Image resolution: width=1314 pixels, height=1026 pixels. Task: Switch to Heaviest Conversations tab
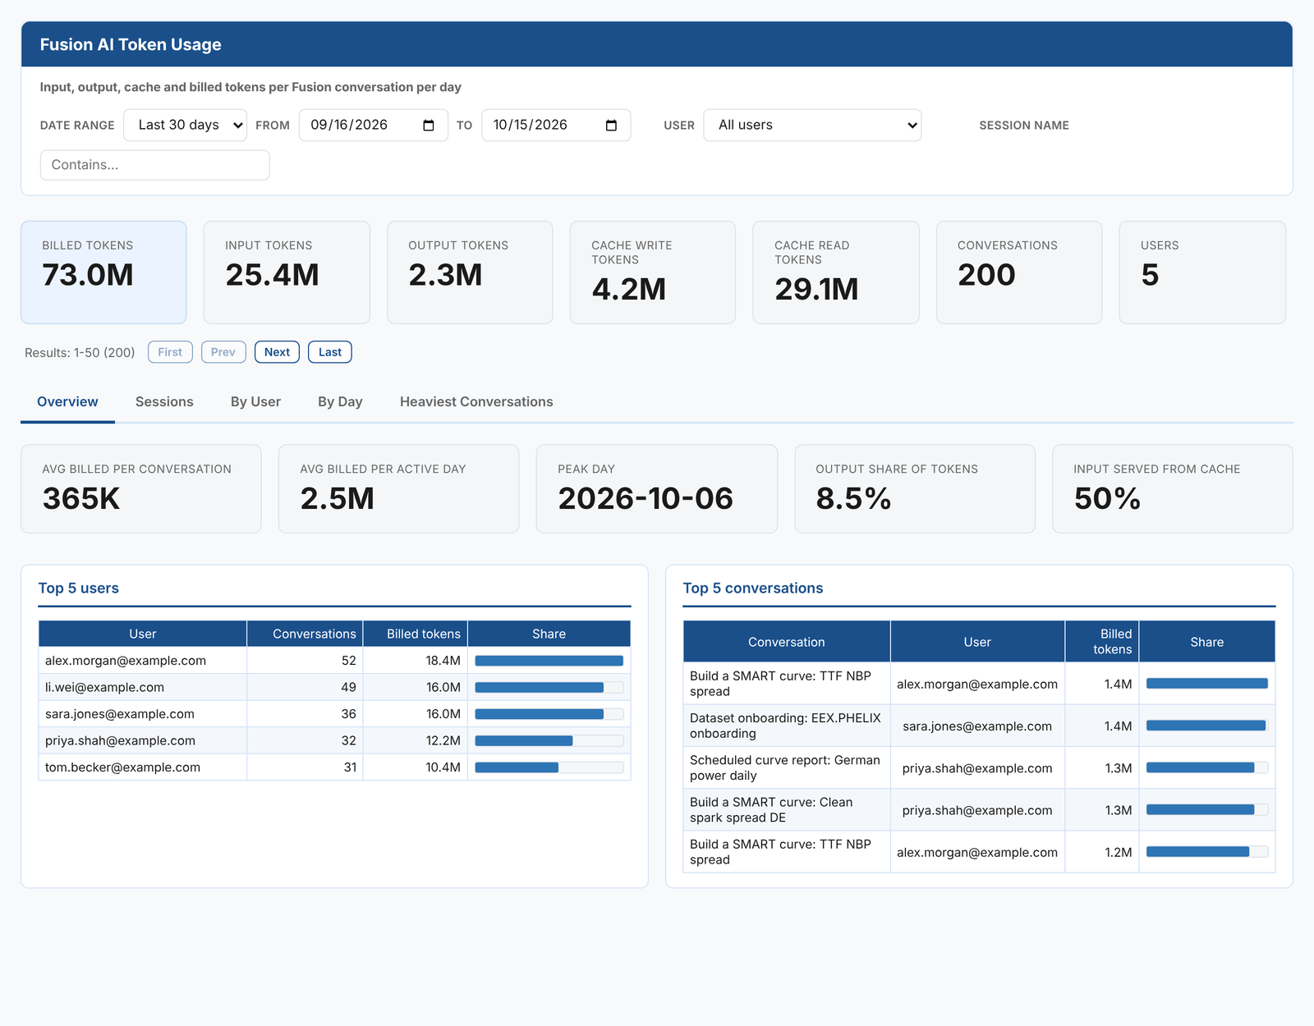click(476, 401)
